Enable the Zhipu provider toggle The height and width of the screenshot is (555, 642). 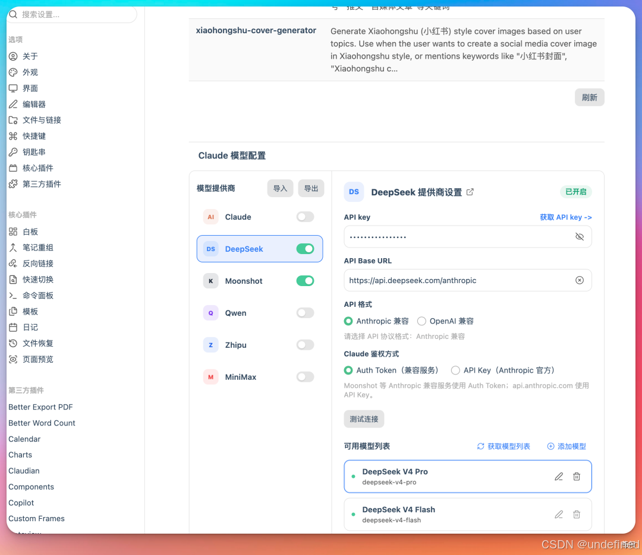pyautogui.click(x=305, y=345)
